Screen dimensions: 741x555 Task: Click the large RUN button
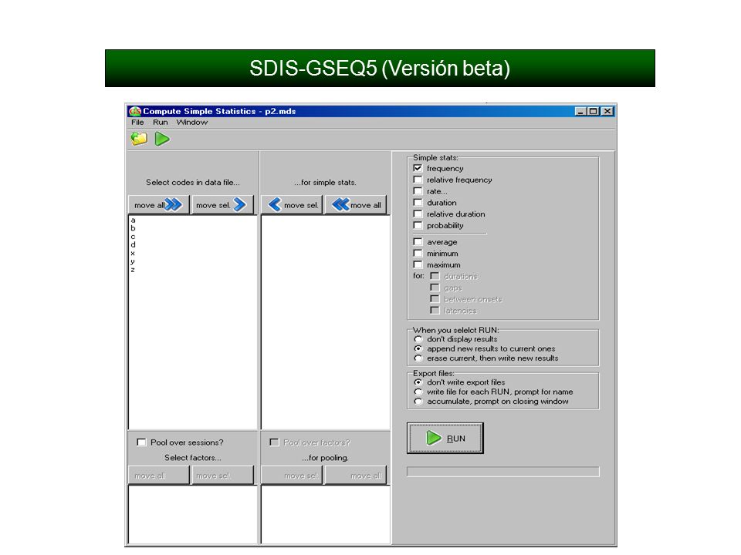[445, 438]
